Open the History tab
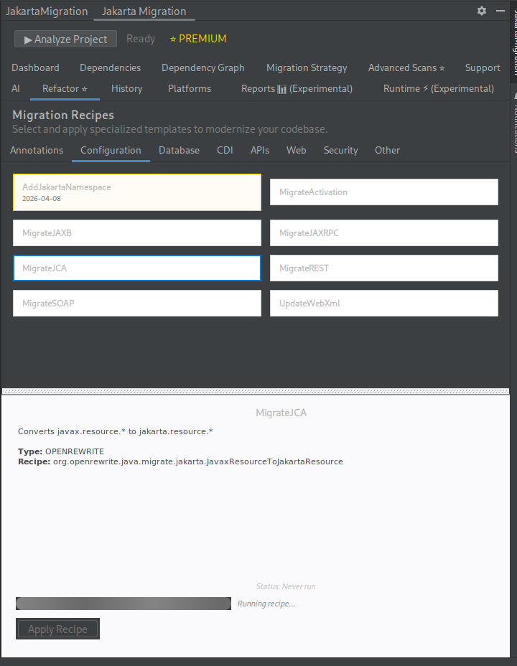517x666 pixels. (x=126, y=88)
